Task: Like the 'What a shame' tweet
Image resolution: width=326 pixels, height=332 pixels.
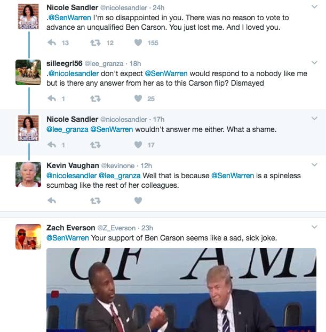Action: [x=138, y=145]
